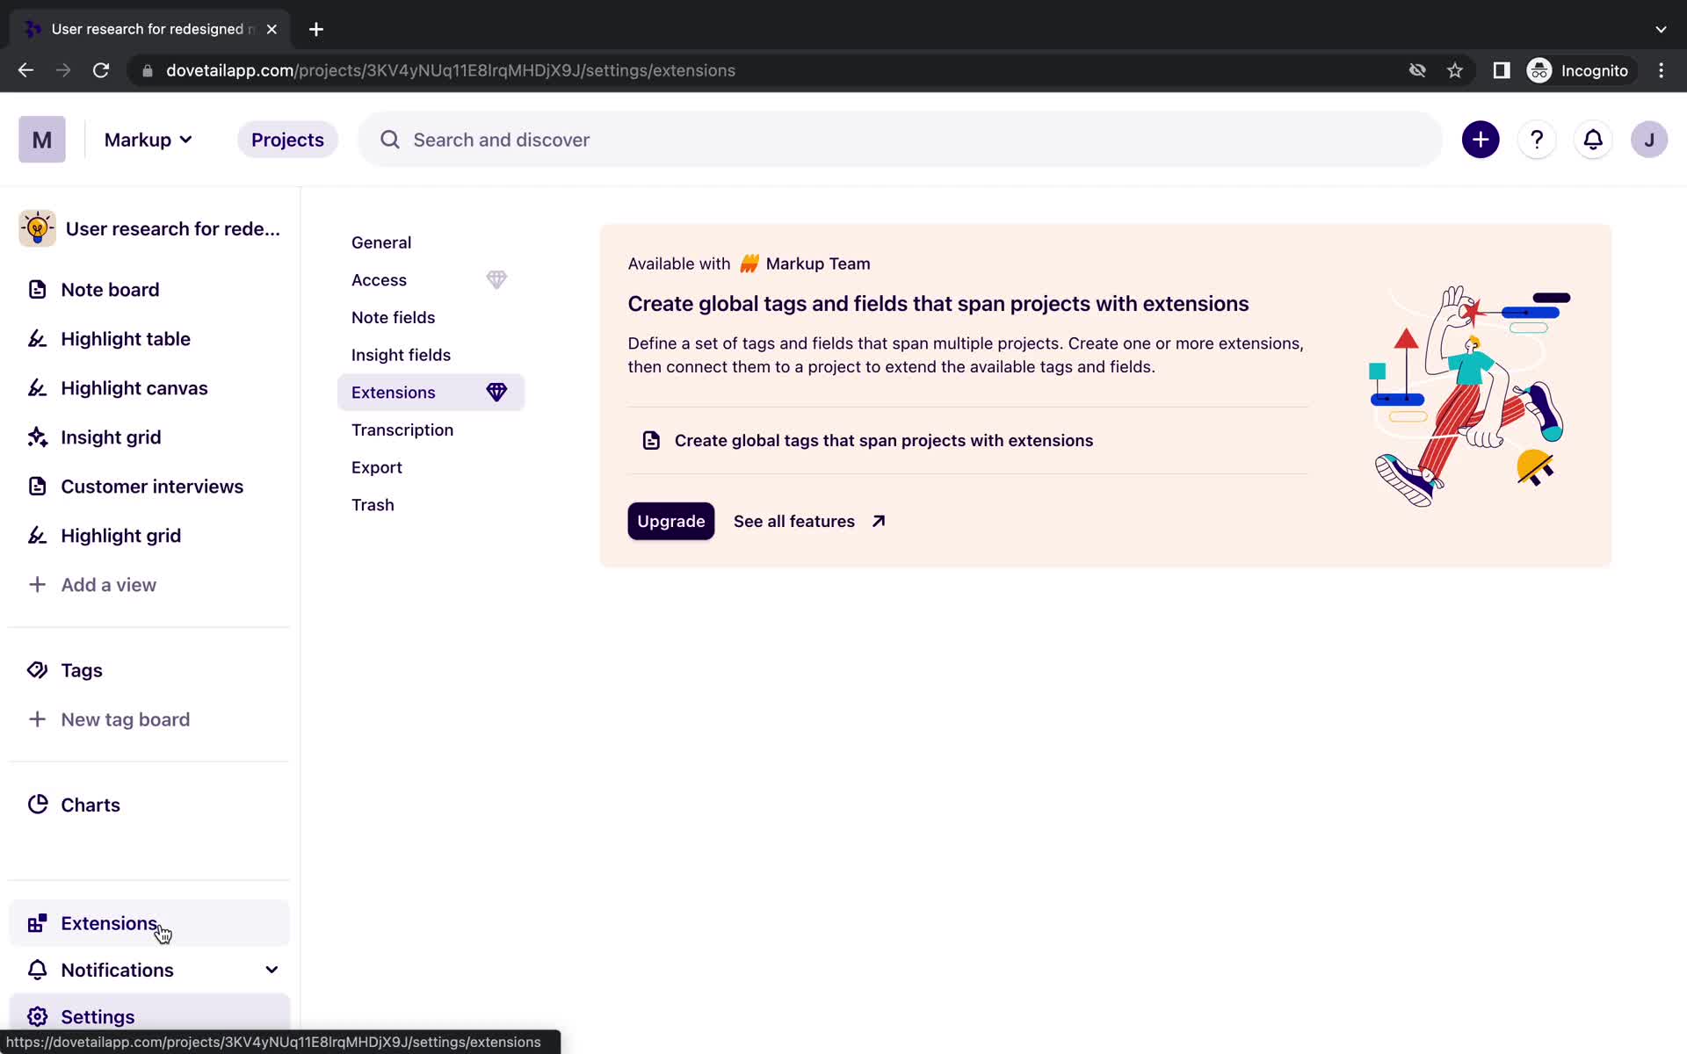The image size is (1687, 1054).
Task: Click the Add a new item button
Action: 1481,140
